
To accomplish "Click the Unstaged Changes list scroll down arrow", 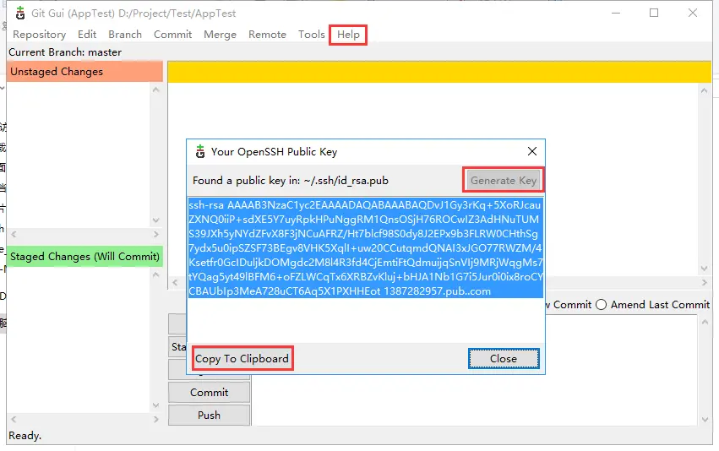I will [156, 220].
